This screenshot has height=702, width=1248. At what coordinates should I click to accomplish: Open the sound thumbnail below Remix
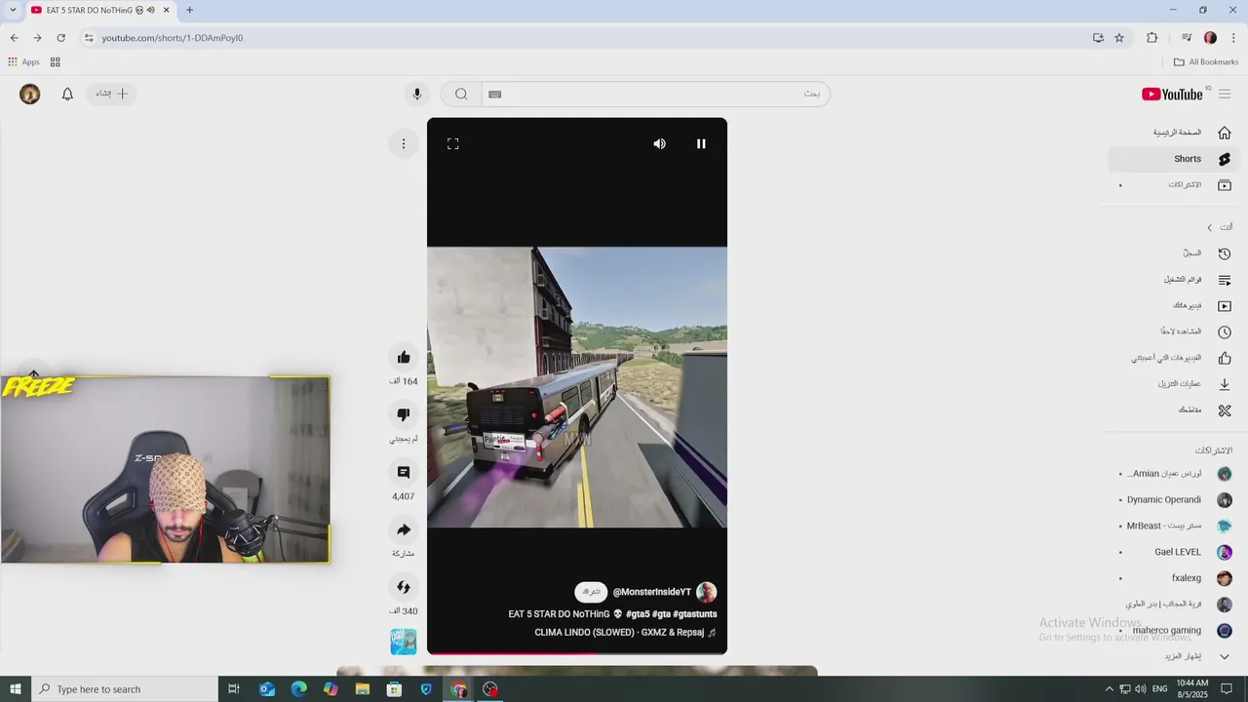pyautogui.click(x=404, y=641)
